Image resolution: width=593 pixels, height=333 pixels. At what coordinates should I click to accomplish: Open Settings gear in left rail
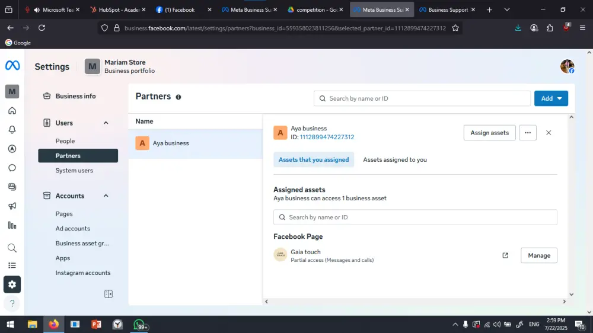(12, 284)
